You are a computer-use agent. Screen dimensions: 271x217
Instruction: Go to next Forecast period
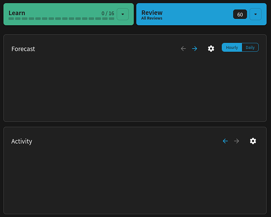[195, 49]
